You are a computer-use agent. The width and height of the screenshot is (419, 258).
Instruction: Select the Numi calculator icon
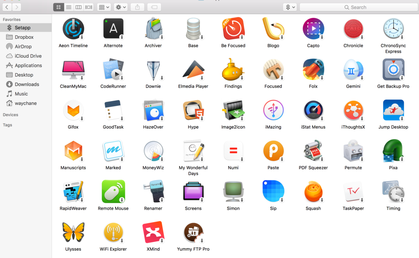(x=233, y=151)
